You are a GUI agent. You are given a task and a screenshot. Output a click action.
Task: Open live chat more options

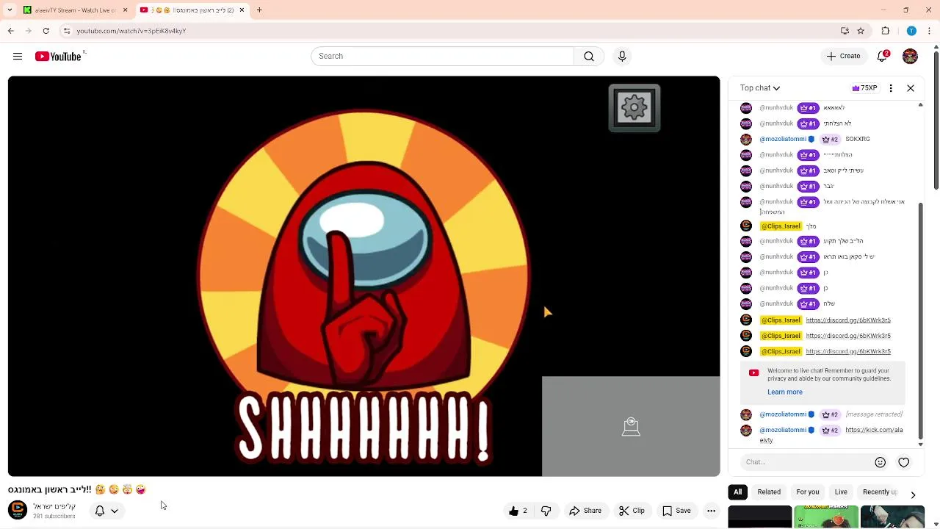[891, 88]
